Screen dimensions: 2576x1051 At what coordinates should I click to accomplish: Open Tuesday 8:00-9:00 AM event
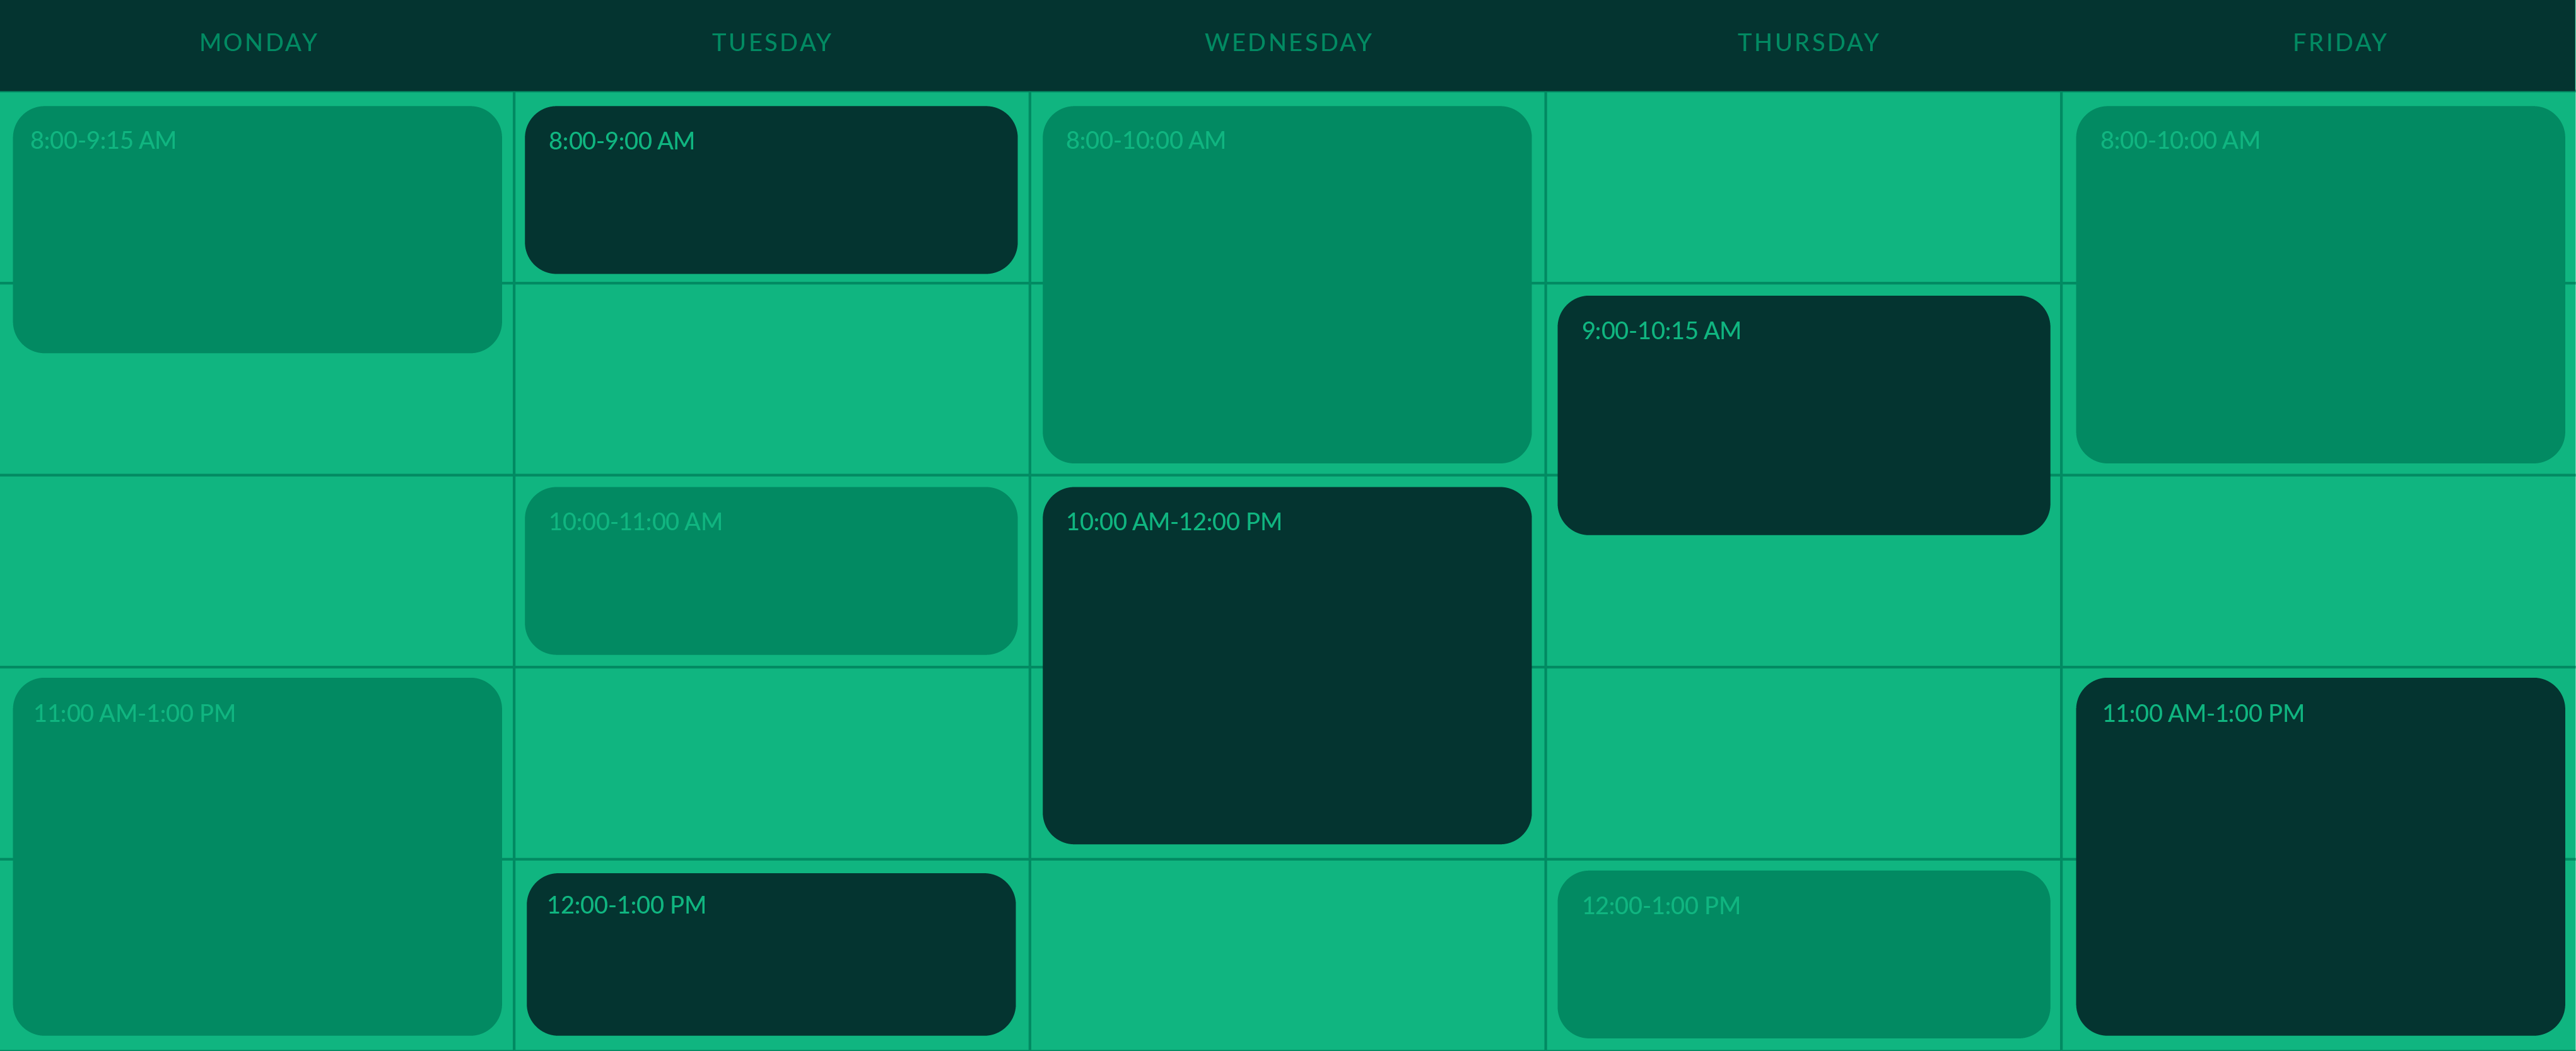click(771, 190)
